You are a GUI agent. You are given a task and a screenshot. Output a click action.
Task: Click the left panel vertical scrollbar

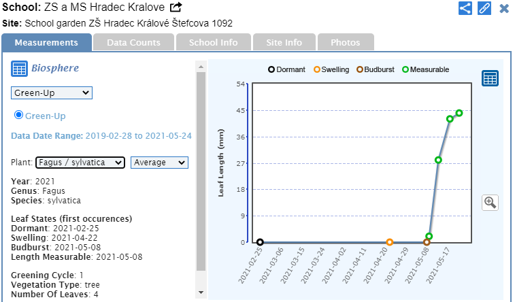(200, 170)
